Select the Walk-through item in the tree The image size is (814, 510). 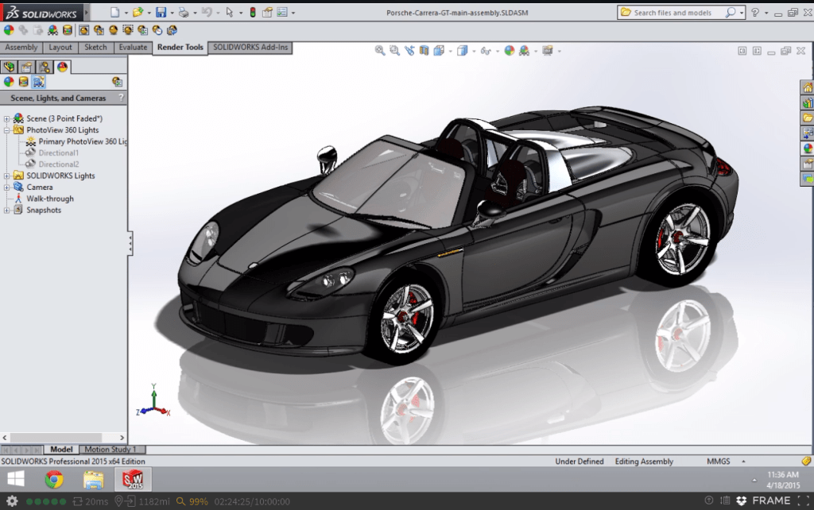point(49,199)
